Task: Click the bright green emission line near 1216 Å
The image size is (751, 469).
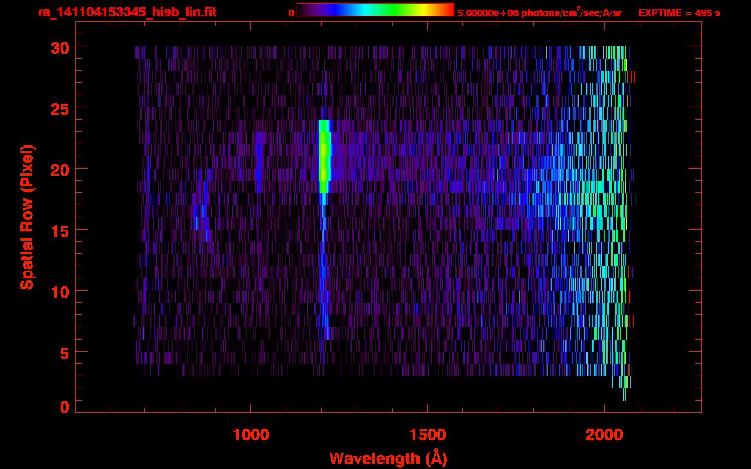Action: point(325,156)
